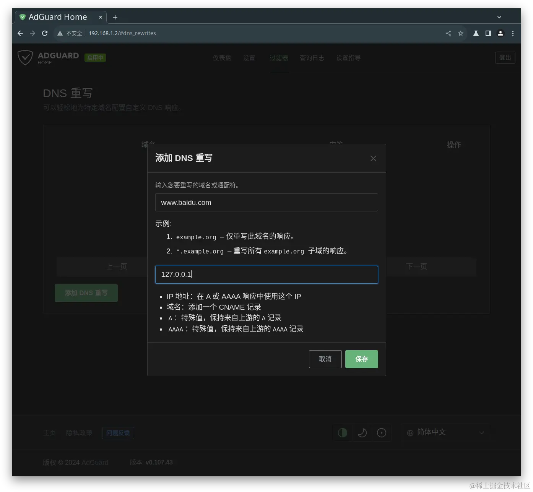The width and height of the screenshot is (533, 492).
Task: Expand the 简体中文 language dropdown
Action: tap(446, 433)
